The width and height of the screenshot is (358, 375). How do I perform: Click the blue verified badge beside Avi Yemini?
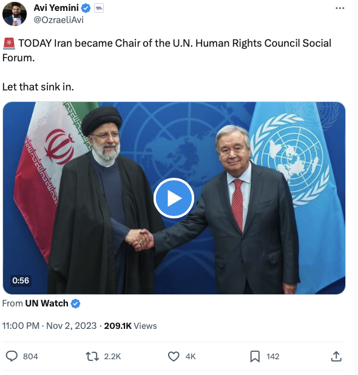click(86, 8)
